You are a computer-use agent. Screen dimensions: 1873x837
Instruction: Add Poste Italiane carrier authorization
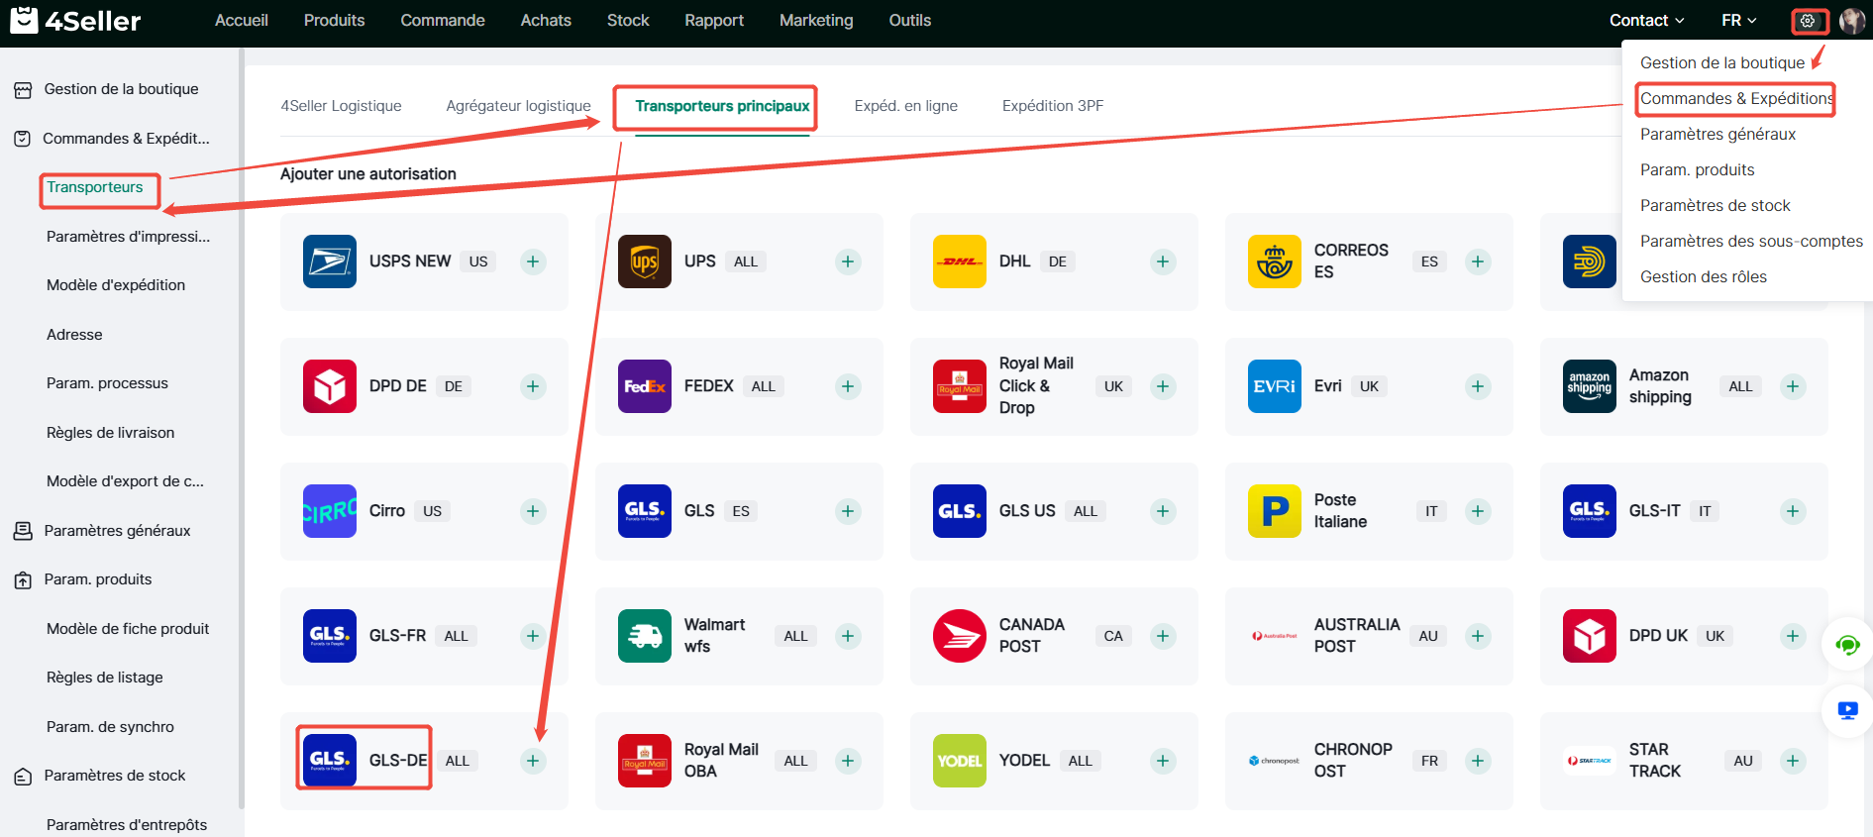tap(1478, 511)
